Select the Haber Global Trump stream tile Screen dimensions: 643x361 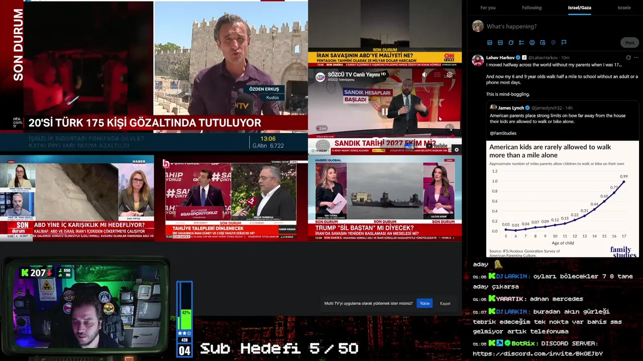[x=385, y=199]
